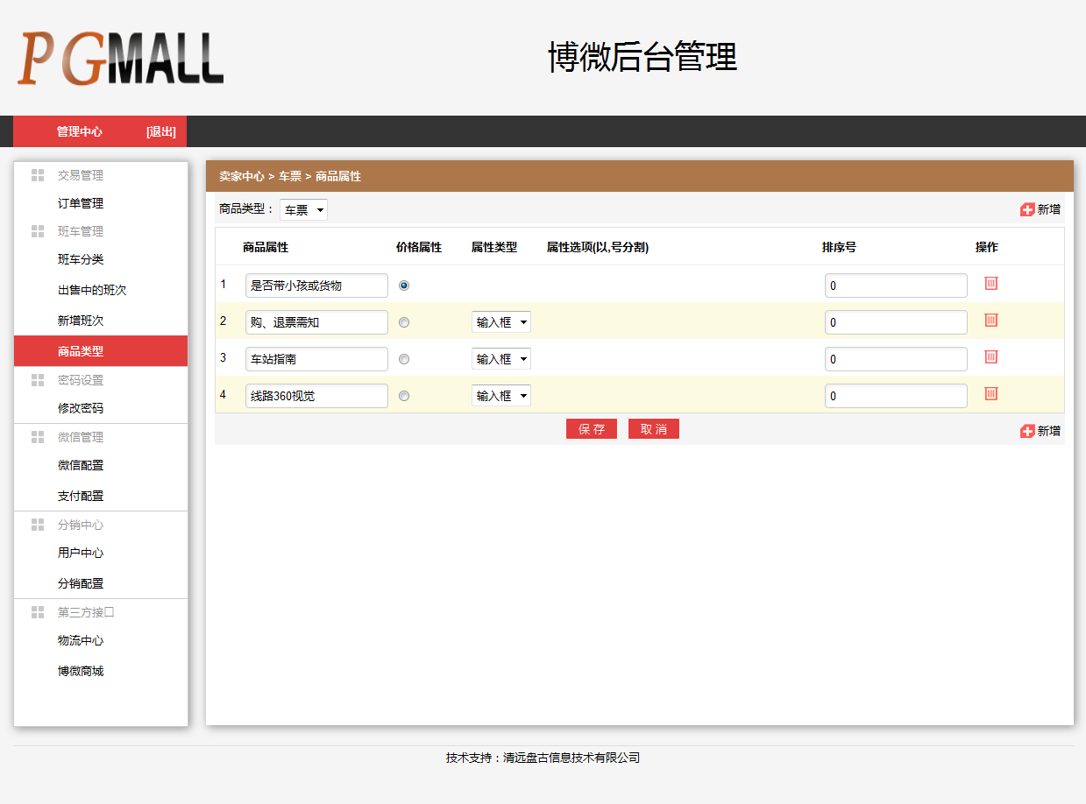Enable the 价格属性 radio on 车站指南 row
This screenshot has width=1086, height=804.
403,358
